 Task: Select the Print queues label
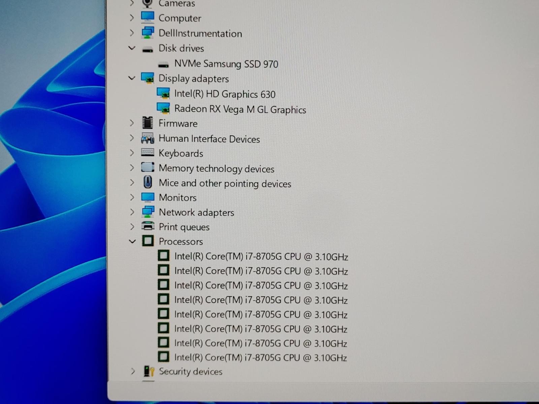click(184, 227)
